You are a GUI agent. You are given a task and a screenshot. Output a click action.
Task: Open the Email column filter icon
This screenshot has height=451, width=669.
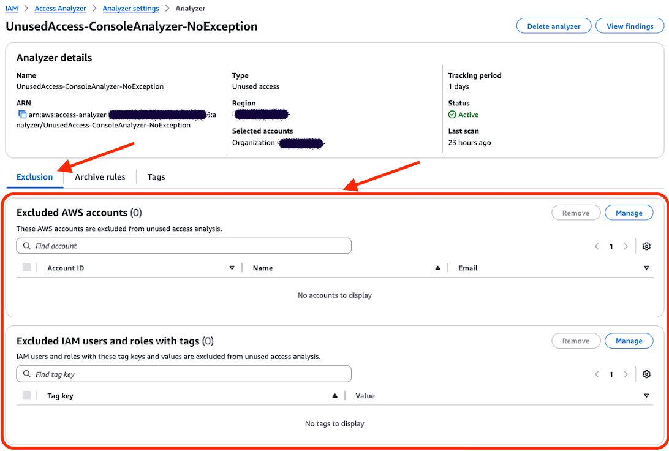tap(646, 267)
